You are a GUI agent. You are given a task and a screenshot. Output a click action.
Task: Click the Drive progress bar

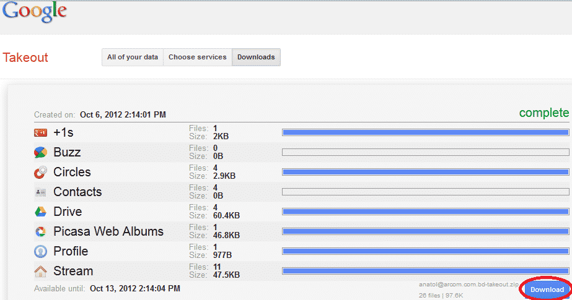pyautogui.click(x=425, y=212)
